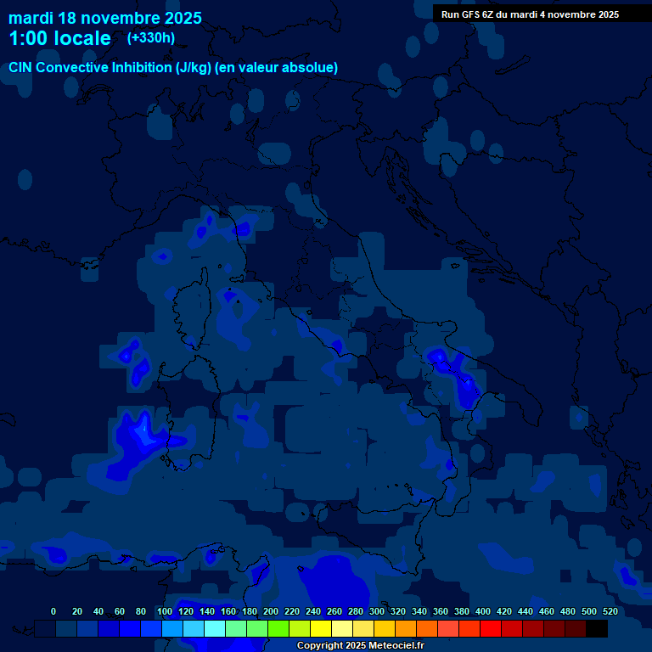
Task: Click the '(+330h)' forecast offset label
Action: [x=151, y=38]
